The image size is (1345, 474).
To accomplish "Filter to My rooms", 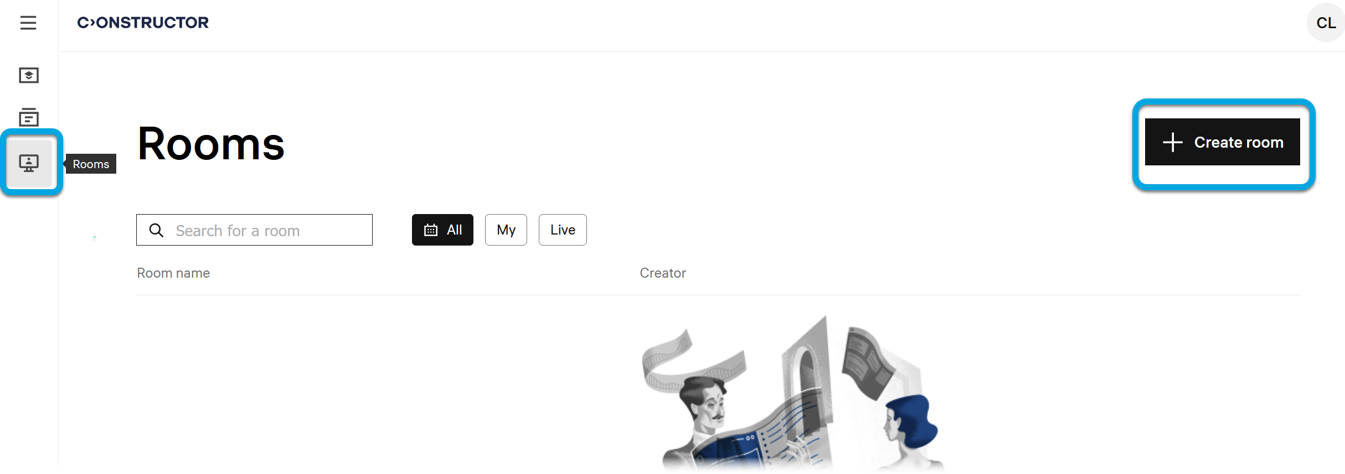I will pos(506,230).
